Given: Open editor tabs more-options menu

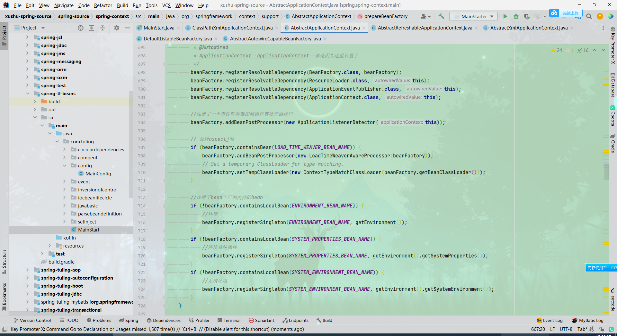Looking at the screenshot, I should tap(603, 28).
